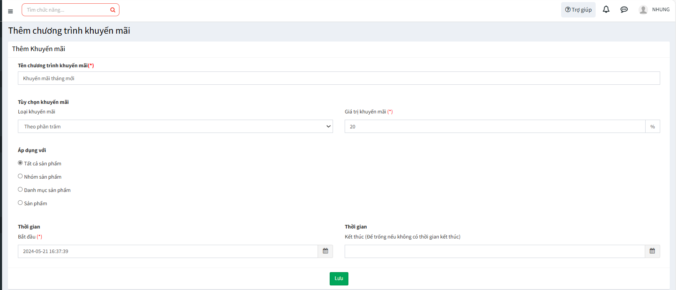
Task: Click the search magnifier icon
Action: [112, 10]
